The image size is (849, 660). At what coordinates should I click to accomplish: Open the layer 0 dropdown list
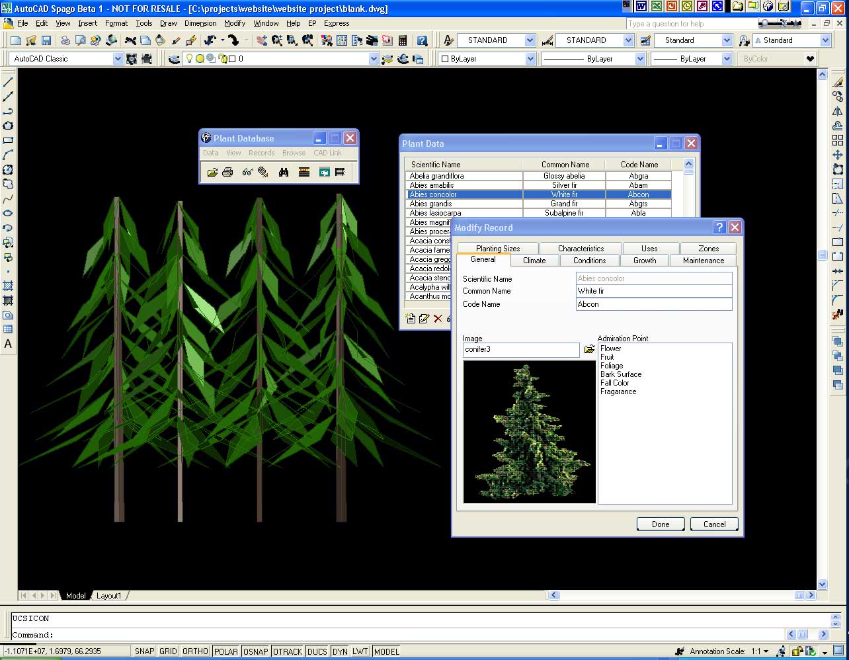(374, 59)
